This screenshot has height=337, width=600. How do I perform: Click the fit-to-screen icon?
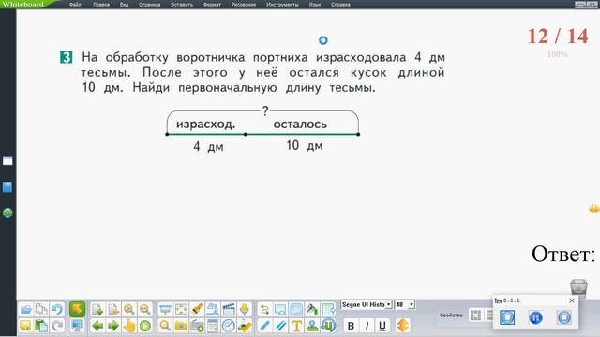[x=181, y=309]
